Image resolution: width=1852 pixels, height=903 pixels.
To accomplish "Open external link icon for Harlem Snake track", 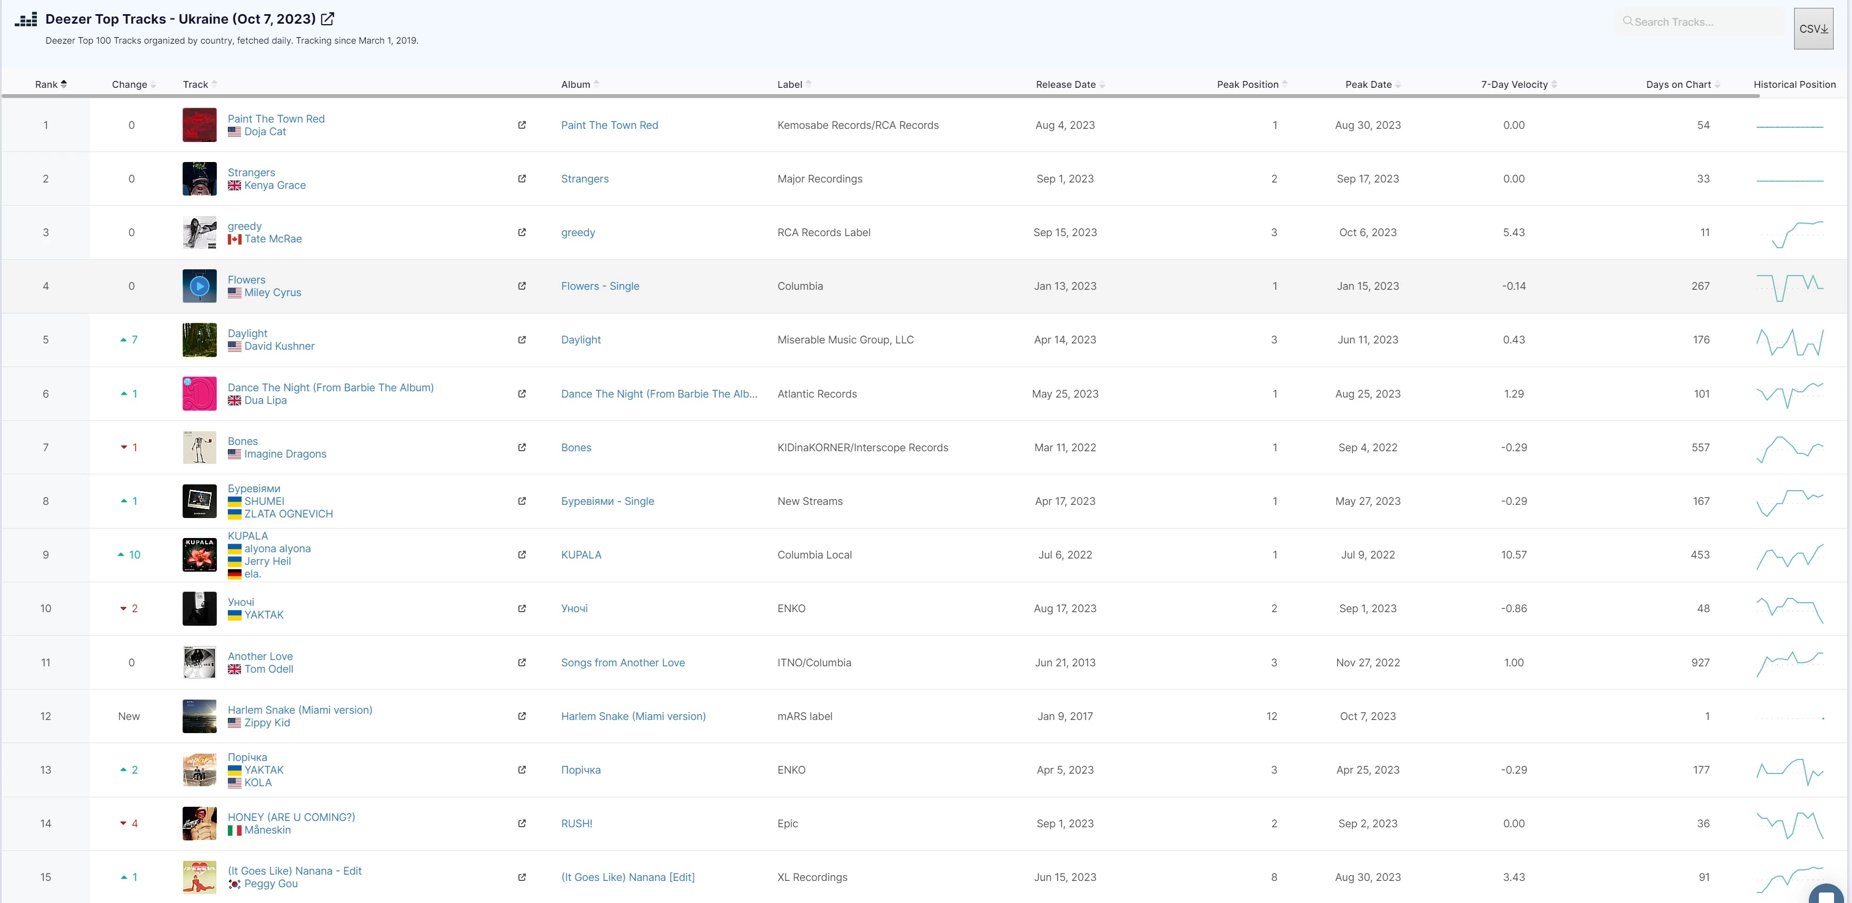I will point(522,716).
